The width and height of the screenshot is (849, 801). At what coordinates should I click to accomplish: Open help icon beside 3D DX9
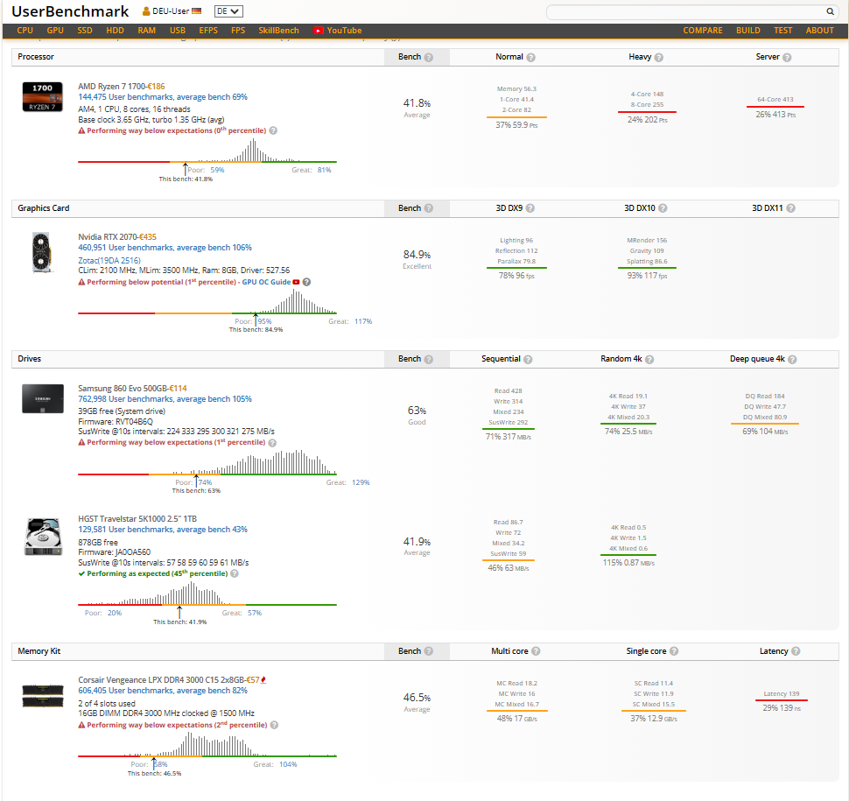point(530,208)
